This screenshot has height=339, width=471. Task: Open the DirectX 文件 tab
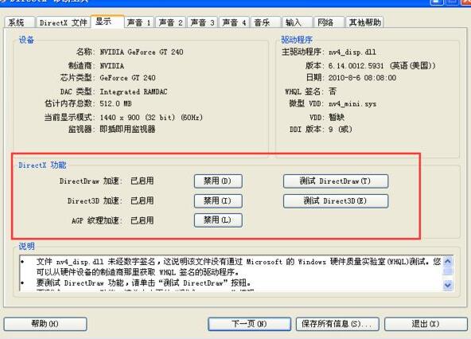click(x=63, y=22)
